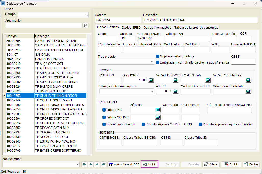Click calculator in Tributa PIS alíquota field
262x174 pixels.
tap(158, 110)
